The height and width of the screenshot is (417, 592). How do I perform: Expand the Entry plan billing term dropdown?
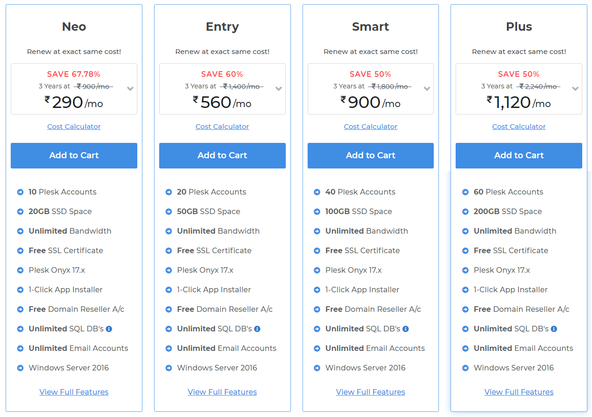click(x=279, y=89)
